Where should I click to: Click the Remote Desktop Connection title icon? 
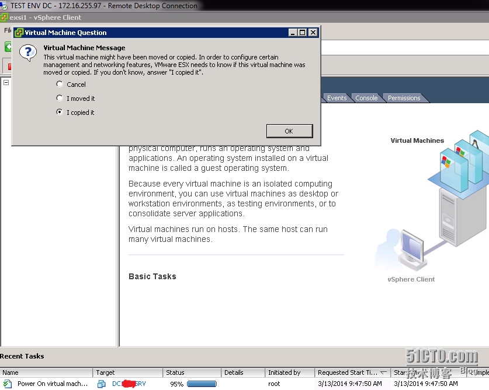coord(4,5)
